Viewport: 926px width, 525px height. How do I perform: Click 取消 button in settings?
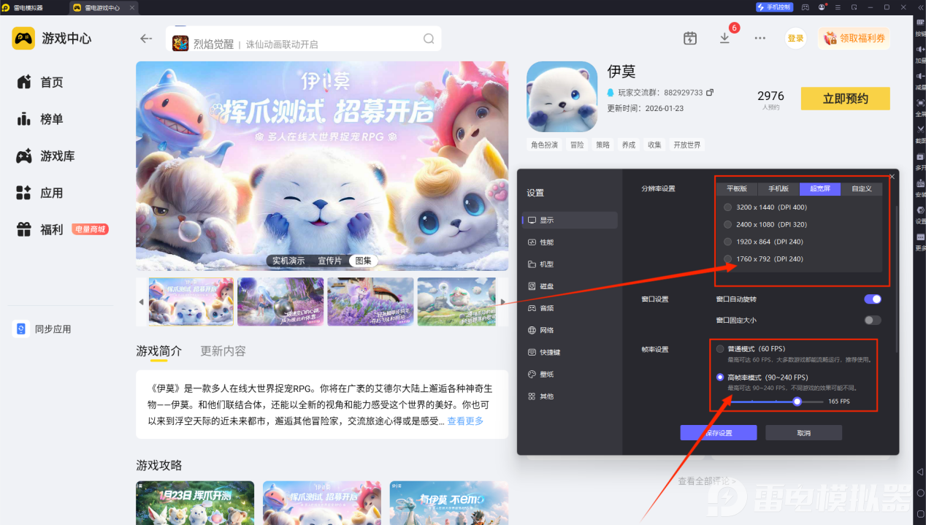click(x=803, y=433)
